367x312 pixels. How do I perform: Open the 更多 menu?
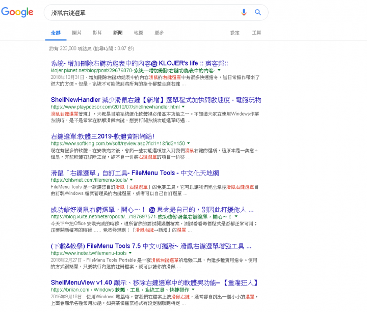pos(159,33)
